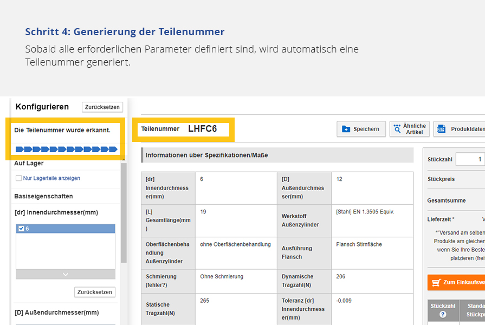Click the folder icon on Speichern
Screen dimensions: 485x325
pos(346,129)
